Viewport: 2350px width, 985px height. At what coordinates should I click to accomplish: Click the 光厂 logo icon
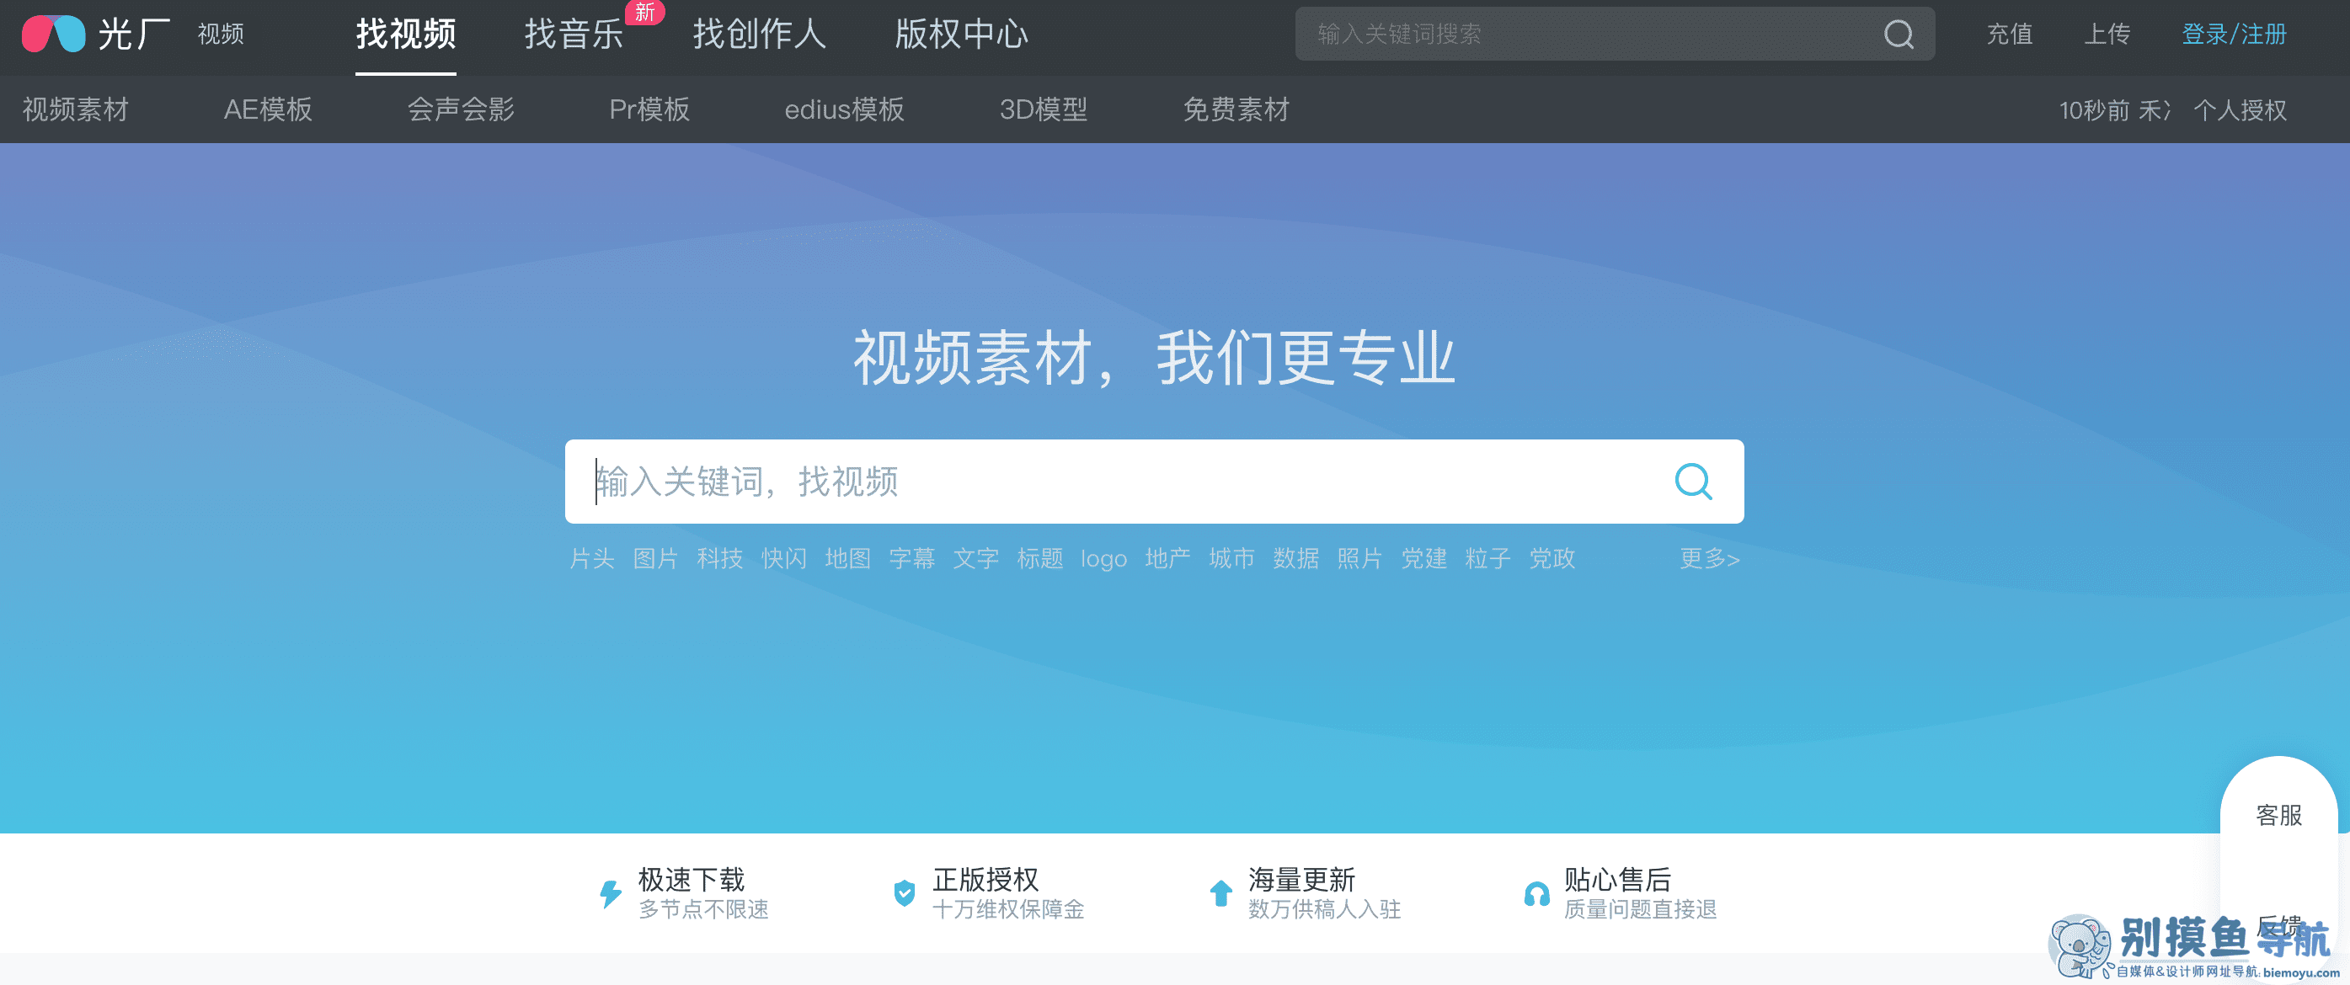53,34
